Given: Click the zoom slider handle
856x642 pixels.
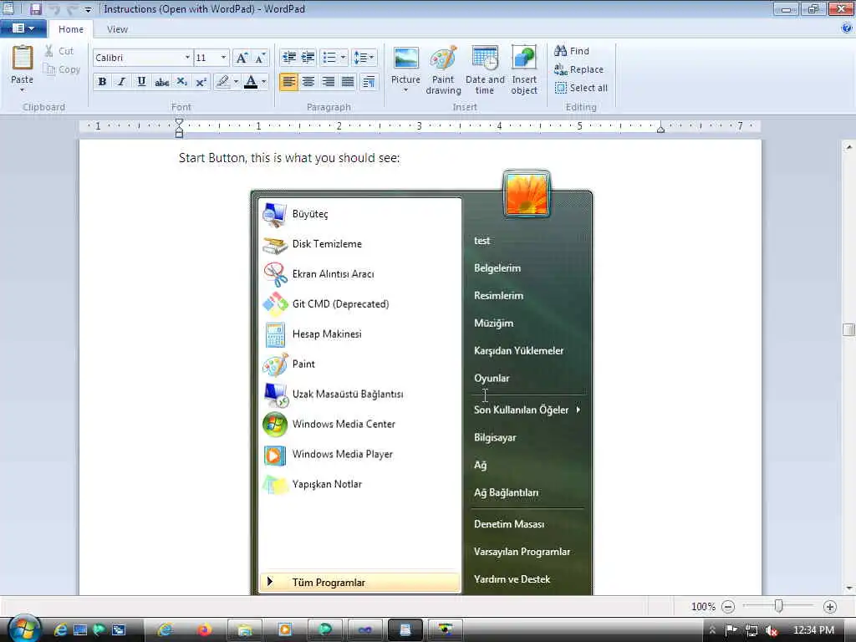Looking at the screenshot, I should point(778,606).
